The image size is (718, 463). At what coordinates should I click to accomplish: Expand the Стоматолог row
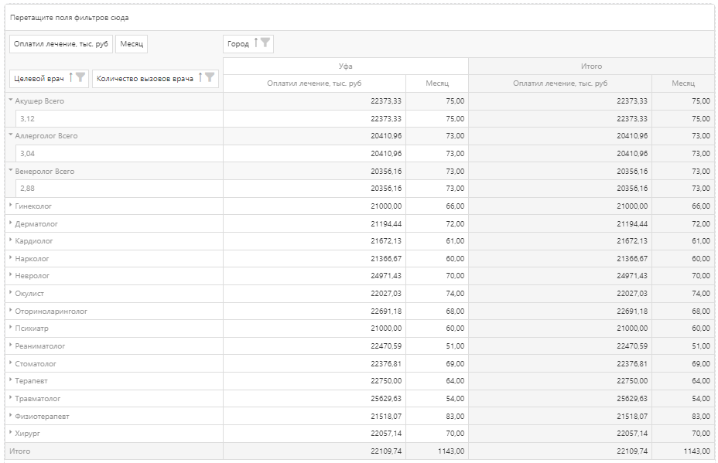[x=11, y=363]
